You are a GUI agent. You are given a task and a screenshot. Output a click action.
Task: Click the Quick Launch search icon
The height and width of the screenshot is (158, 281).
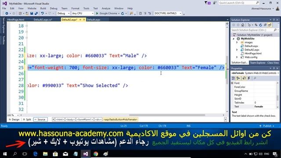[257, 3]
